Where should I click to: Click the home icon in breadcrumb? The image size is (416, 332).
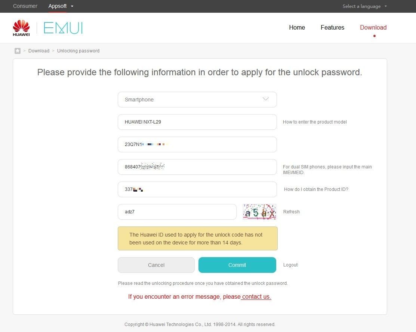pyautogui.click(x=18, y=51)
